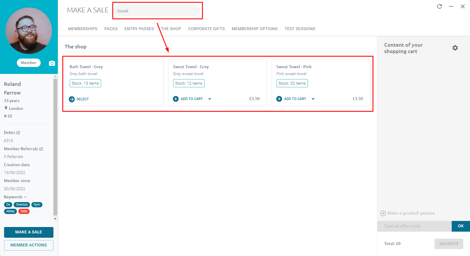Minimize the Make a Sale window
Image resolution: width=470 pixels, height=256 pixels.
451,6
